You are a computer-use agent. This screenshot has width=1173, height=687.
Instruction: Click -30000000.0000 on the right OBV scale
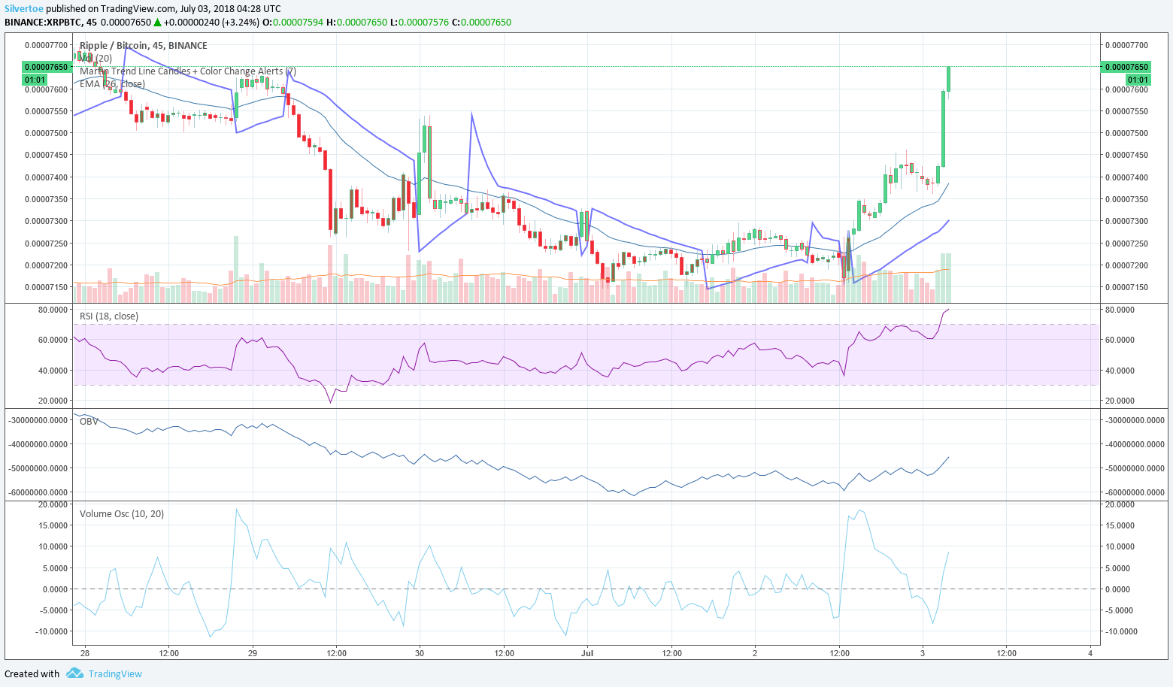coord(1135,420)
